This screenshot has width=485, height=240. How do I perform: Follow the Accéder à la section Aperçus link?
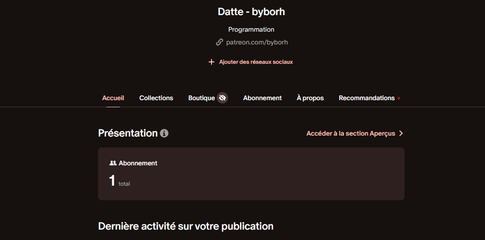click(x=350, y=133)
